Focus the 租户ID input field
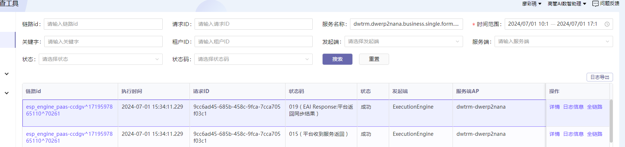The height and width of the screenshot is (147, 625). [254, 42]
